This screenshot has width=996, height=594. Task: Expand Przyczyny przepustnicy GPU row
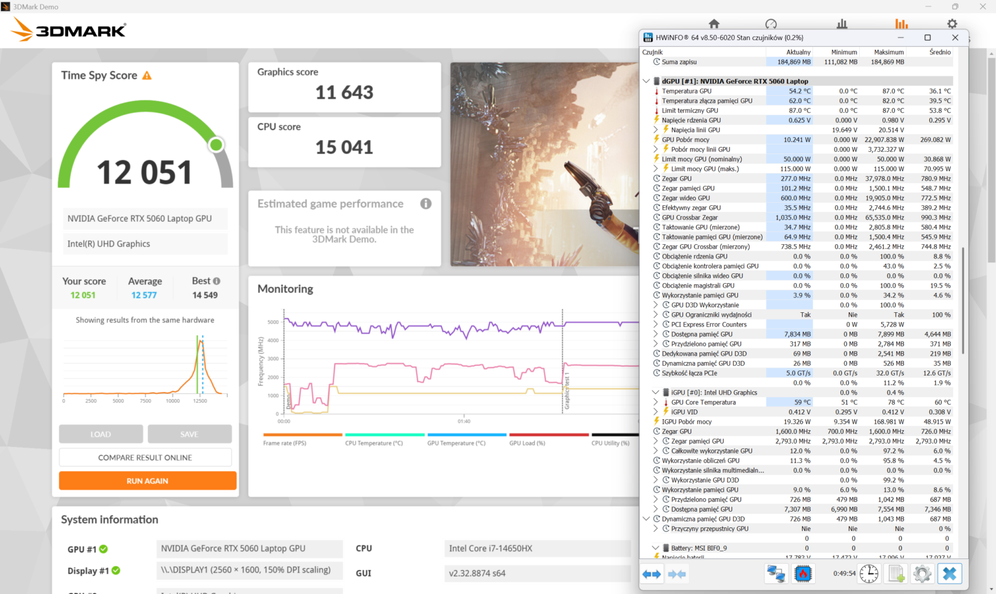[656, 529]
